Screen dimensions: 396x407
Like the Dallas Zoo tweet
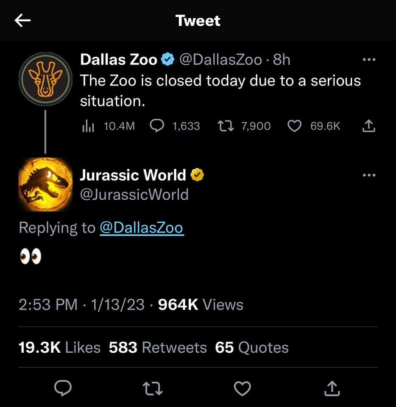pyautogui.click(x=294, y=126)
